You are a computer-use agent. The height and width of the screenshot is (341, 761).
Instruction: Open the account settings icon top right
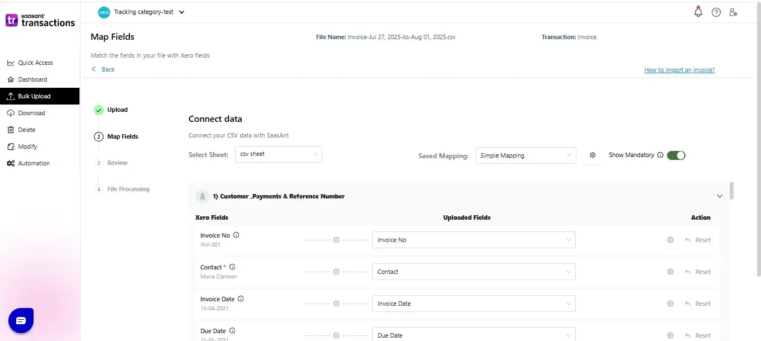pos(734,12)
